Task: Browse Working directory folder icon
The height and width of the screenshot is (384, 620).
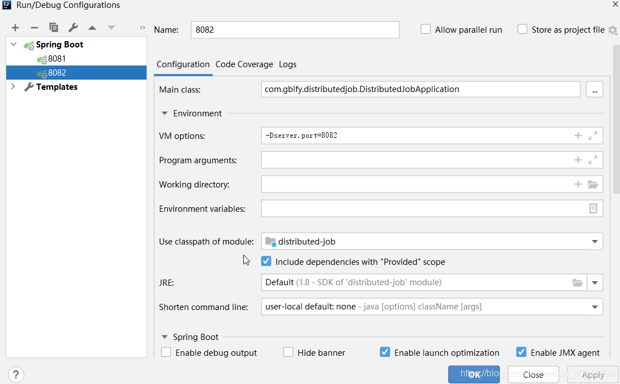Action: (593, 184)
